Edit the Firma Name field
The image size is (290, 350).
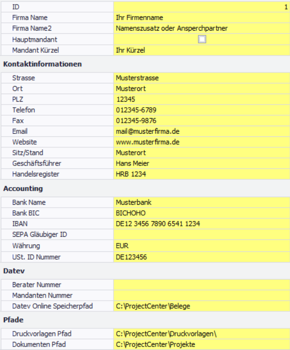point(202,18)
